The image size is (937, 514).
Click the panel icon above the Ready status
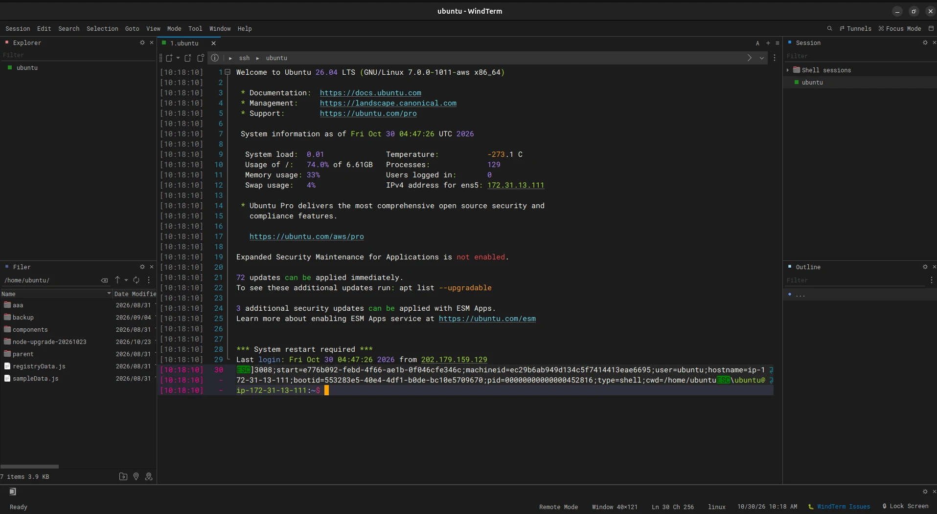tap(13, 492)
